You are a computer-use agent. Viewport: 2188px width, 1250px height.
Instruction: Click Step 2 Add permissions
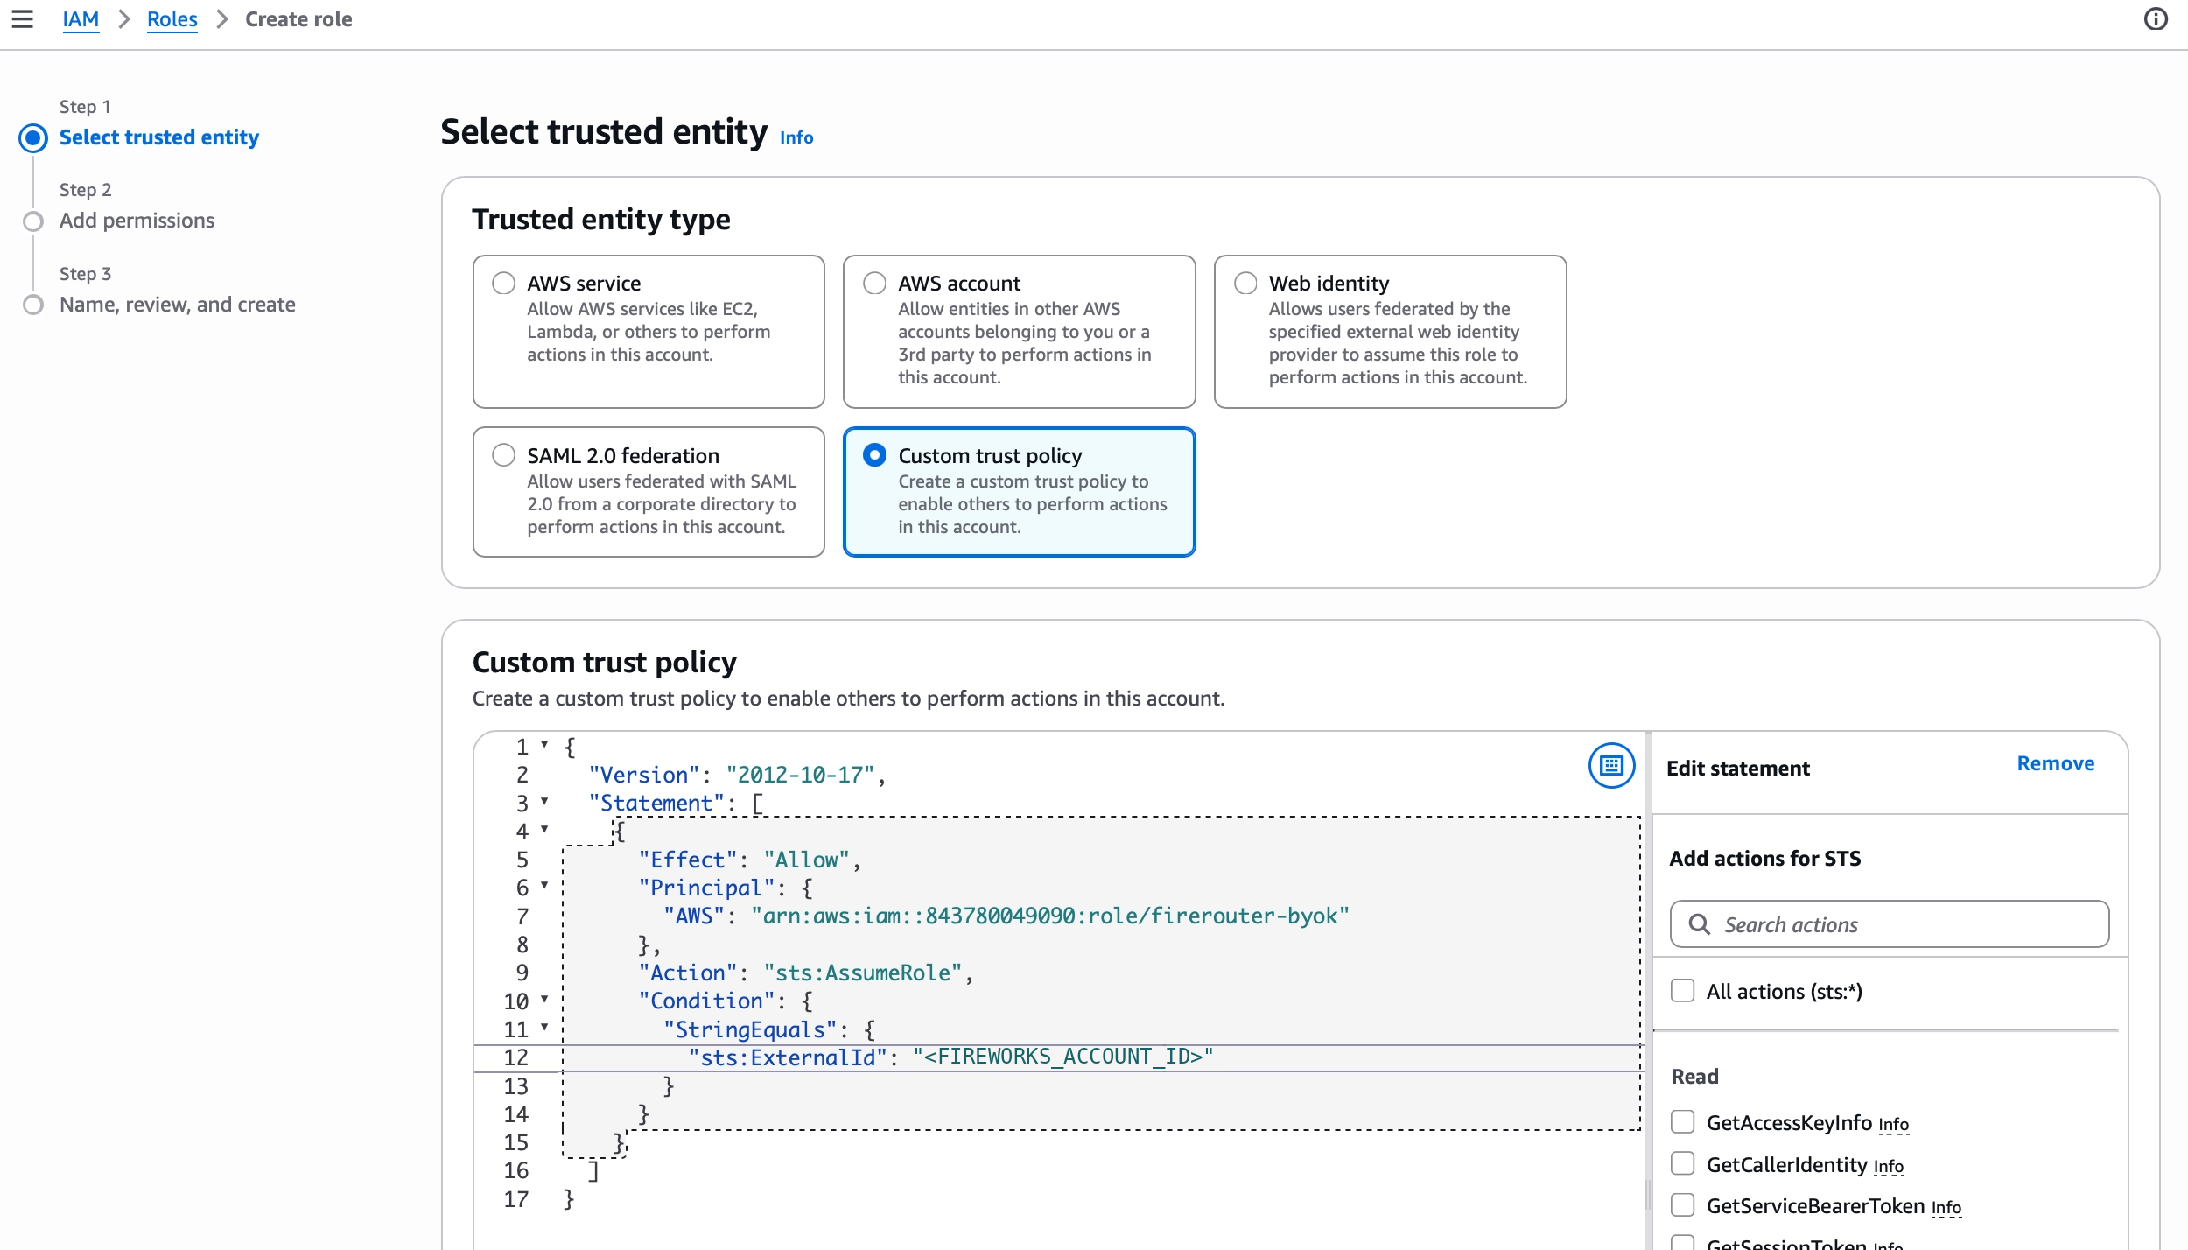point(137,221)
